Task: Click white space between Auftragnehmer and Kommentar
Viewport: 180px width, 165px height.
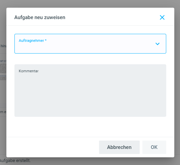Action: tap(90, 59)
